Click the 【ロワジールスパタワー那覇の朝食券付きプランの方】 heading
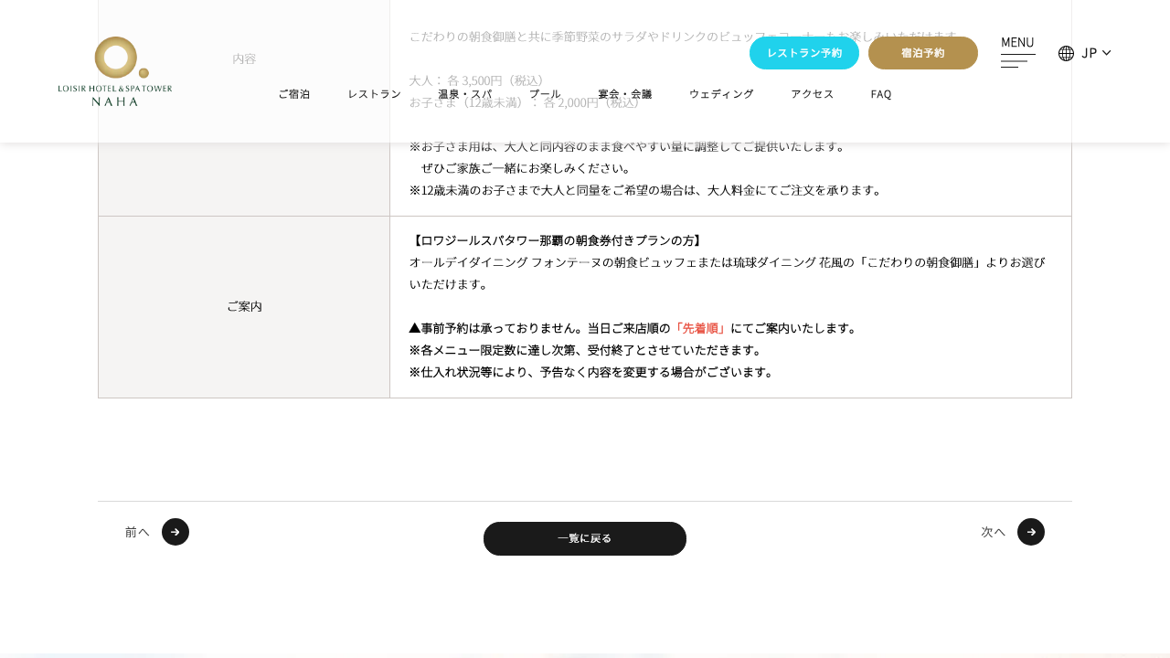Viewport: 1170px width, 658px height. coord(557,240)
